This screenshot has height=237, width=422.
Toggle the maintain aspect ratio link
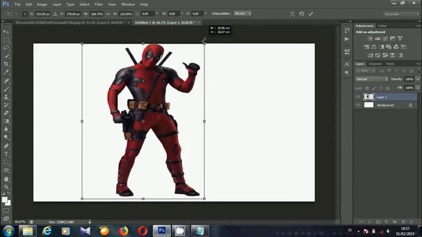pyautogui.click(x=108, y=14)
